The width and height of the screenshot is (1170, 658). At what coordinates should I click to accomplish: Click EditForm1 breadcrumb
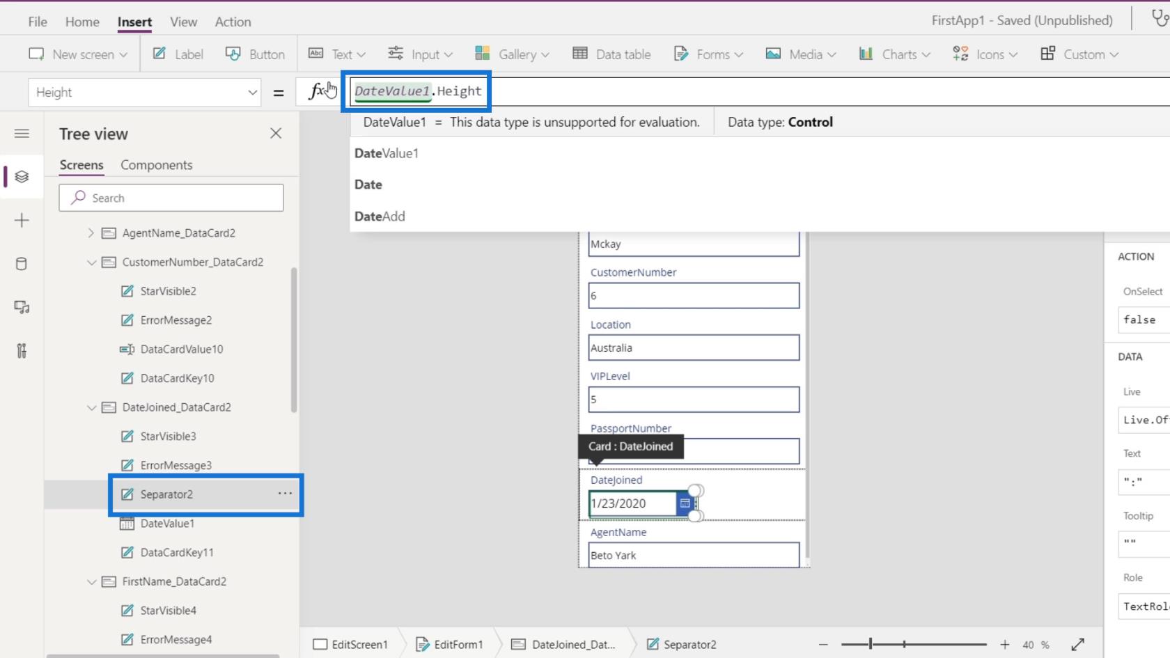coord(449,645)
